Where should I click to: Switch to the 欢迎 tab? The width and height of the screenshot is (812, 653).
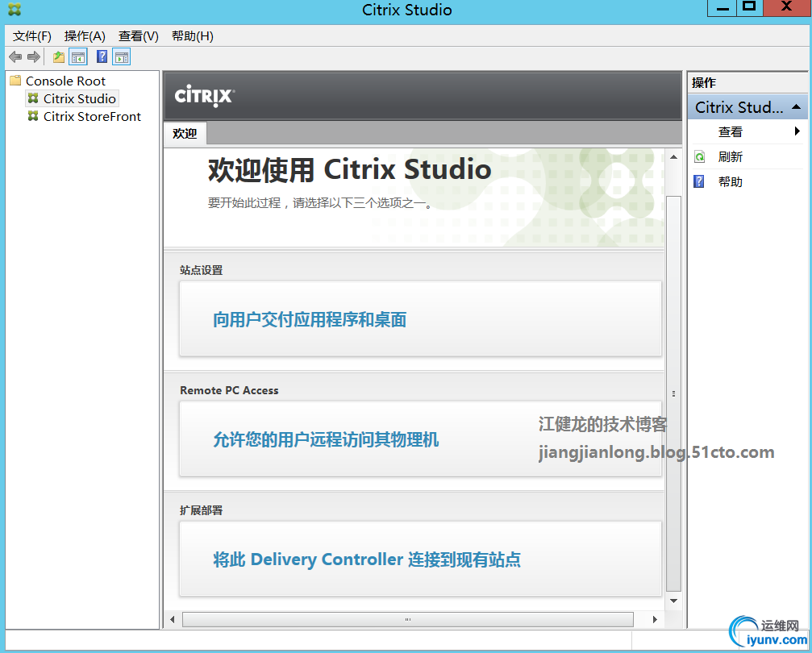(185, 134)
